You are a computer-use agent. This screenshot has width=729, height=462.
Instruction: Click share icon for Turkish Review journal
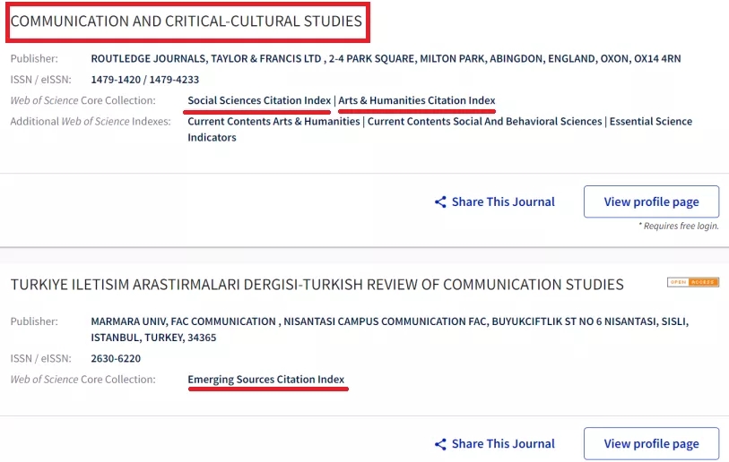point(440,444)
